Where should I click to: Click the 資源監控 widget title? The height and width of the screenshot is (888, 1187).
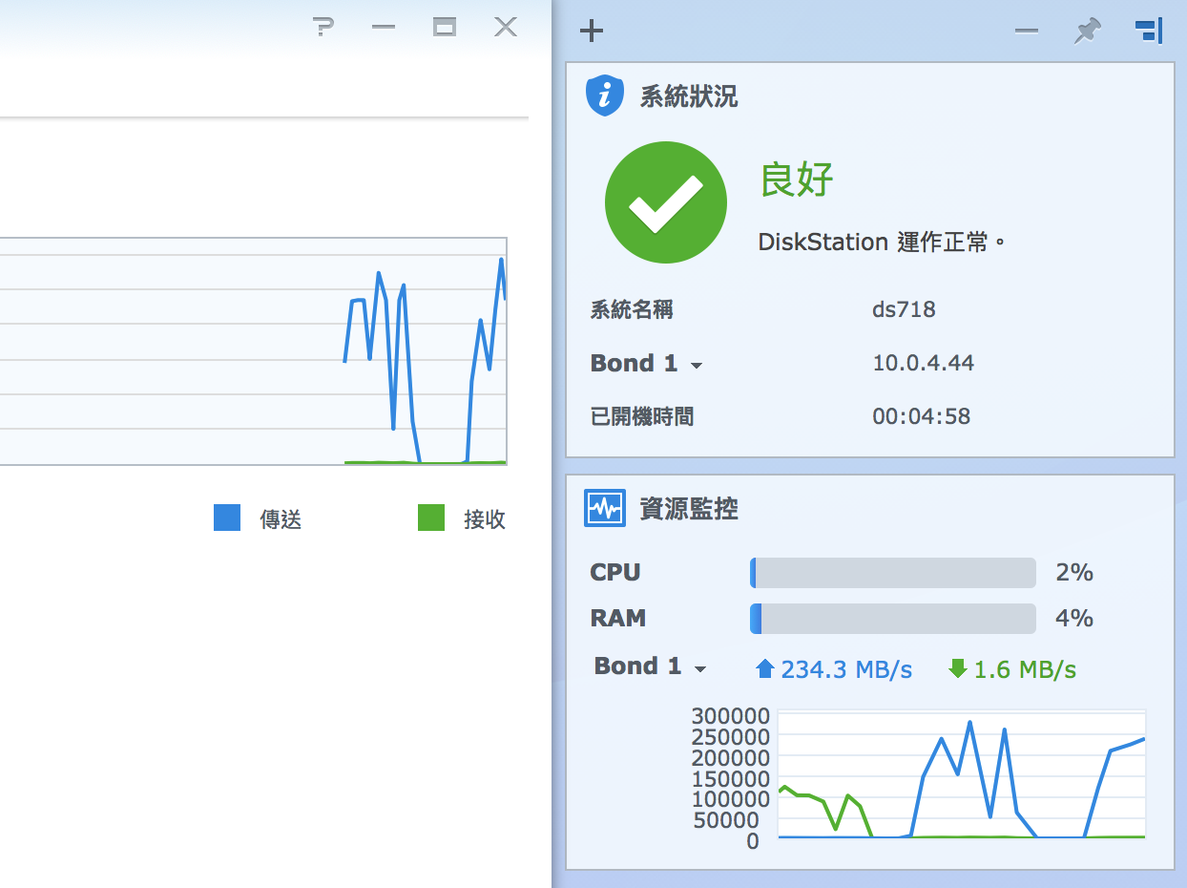pos(688,509)
